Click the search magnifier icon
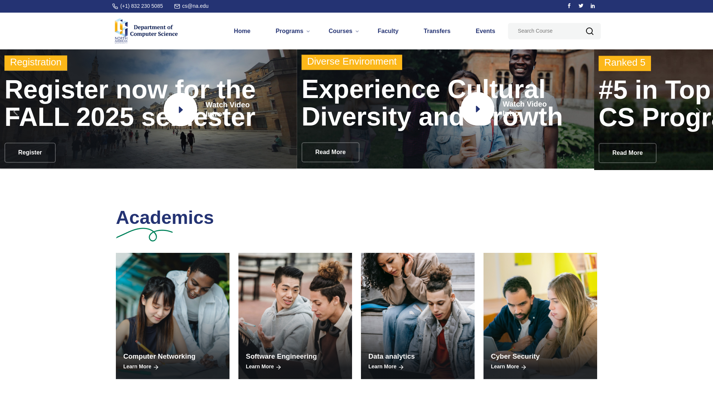The width and height of the screenshot is (713, 401). tap(590, 31)
